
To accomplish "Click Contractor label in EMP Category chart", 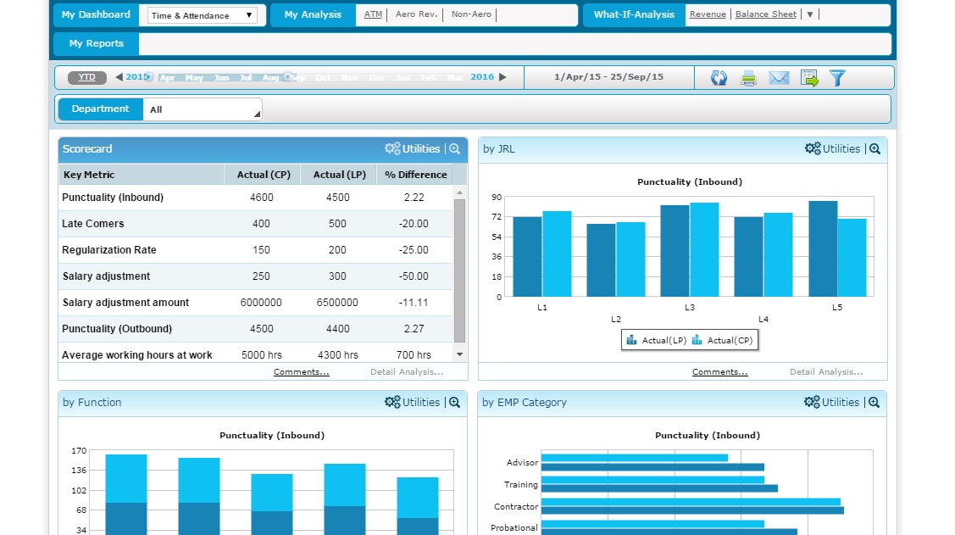I will pos(516,506).
